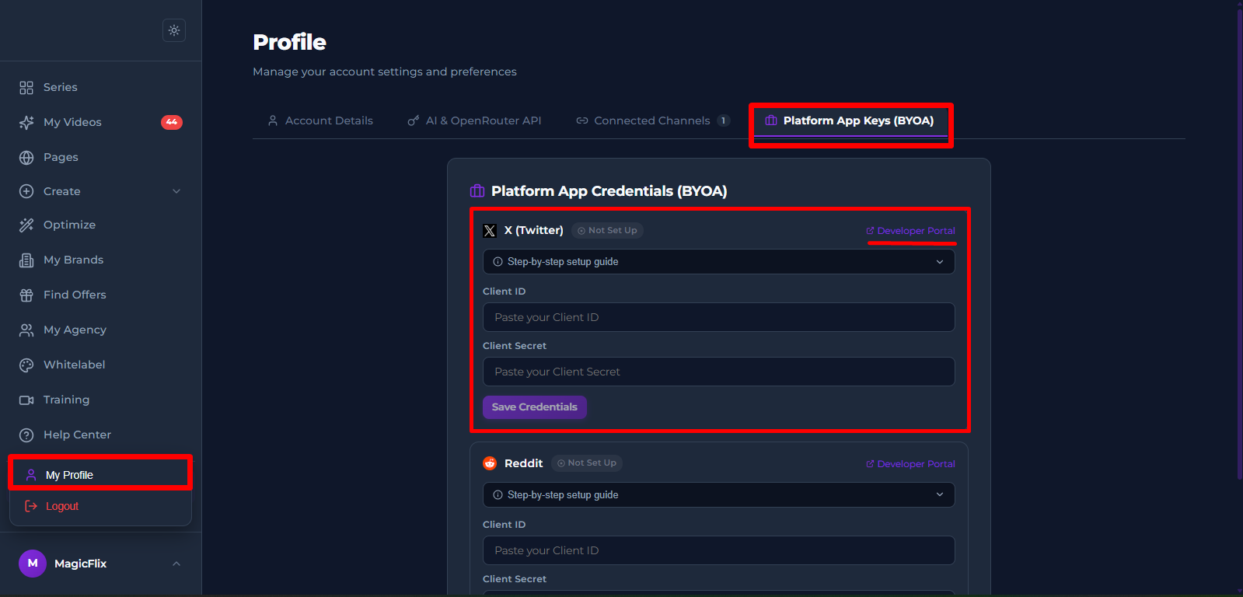Click the info icon in Reddit setup guide

[498, 495]
